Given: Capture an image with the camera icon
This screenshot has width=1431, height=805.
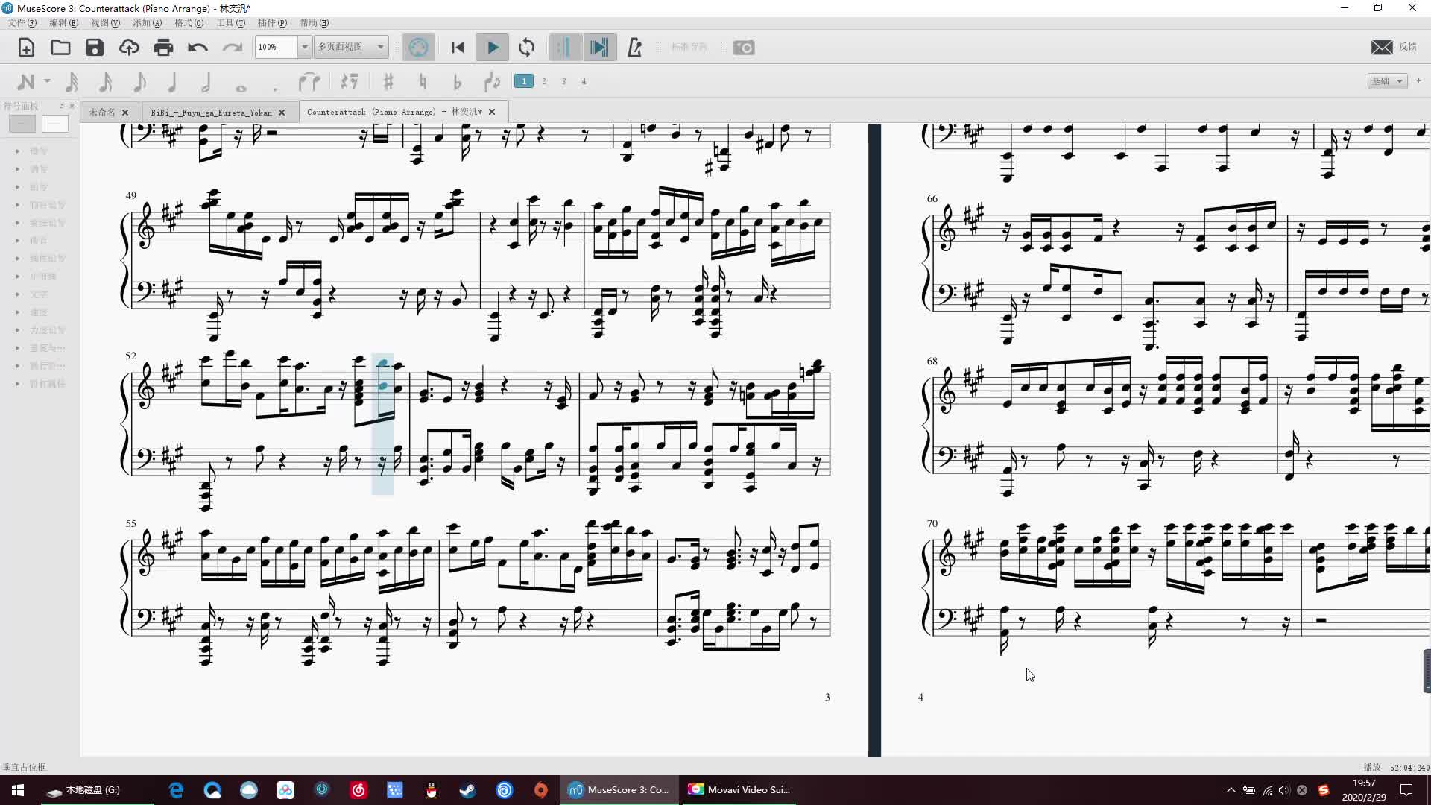Looking at the screenshot, I should 744,48.
